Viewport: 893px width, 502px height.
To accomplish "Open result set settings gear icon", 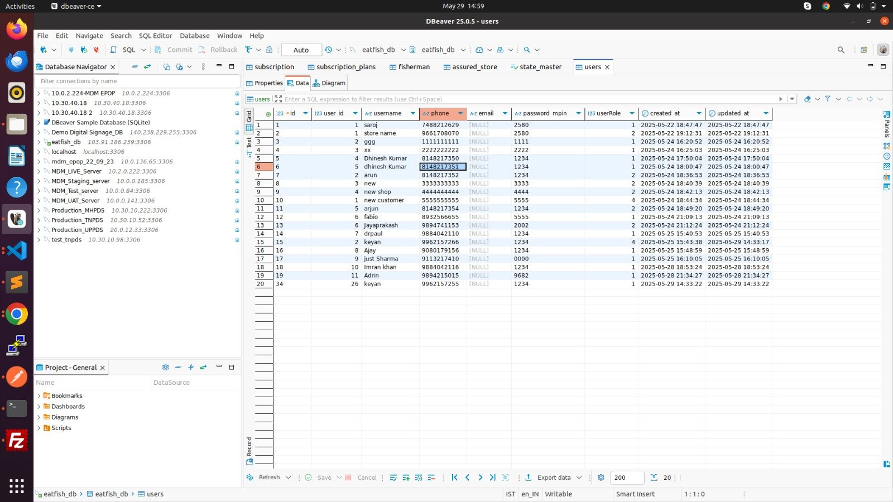I will pos(601,477).
